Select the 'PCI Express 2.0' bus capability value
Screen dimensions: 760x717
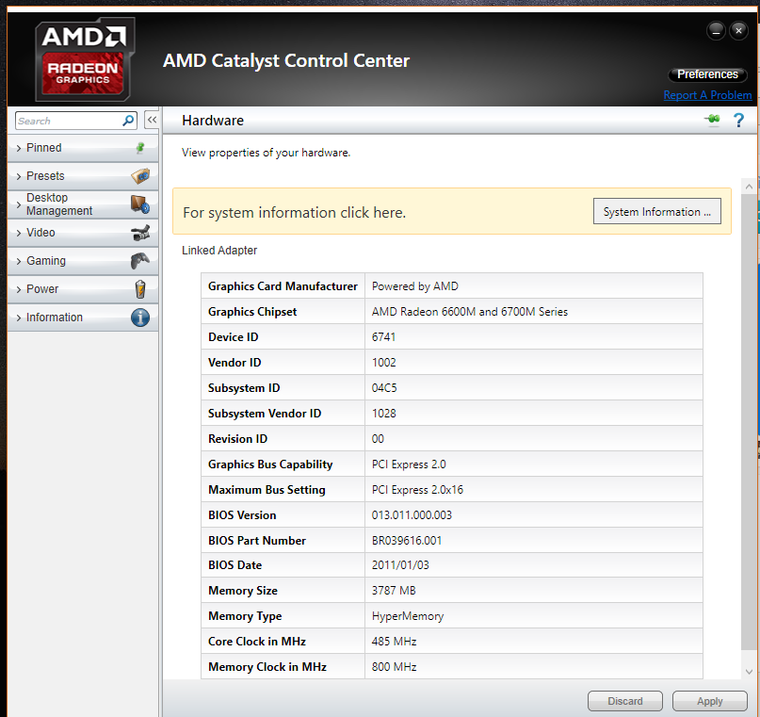click(x=409, y=464)
